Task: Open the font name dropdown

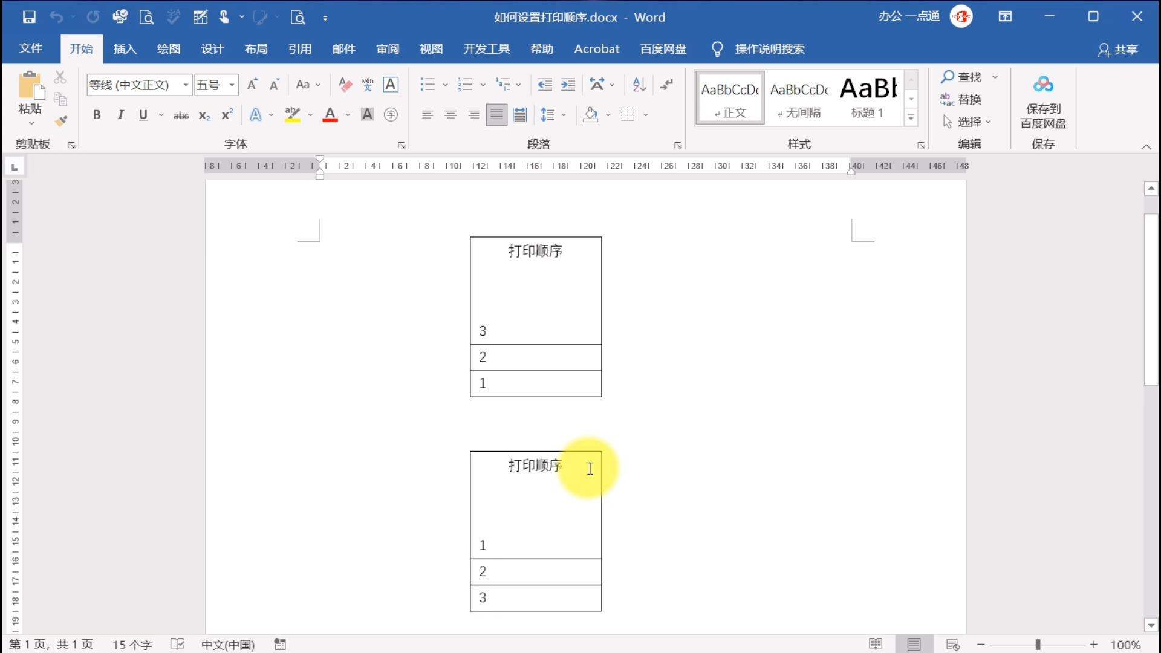Action: click(186, 85)
